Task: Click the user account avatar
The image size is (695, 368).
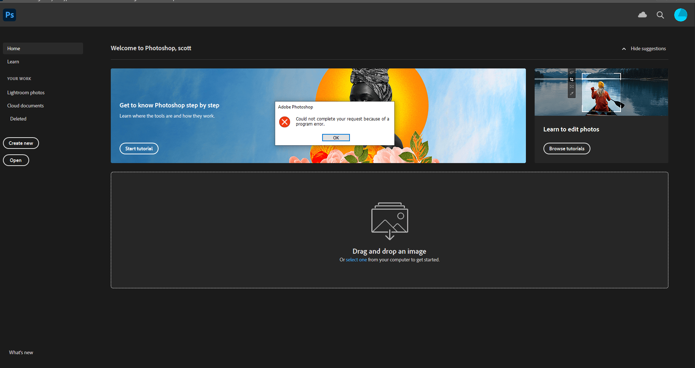Action: 681,15
